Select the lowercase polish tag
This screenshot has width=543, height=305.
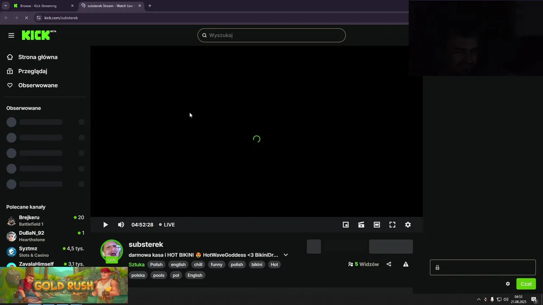[x=237, y=265]
